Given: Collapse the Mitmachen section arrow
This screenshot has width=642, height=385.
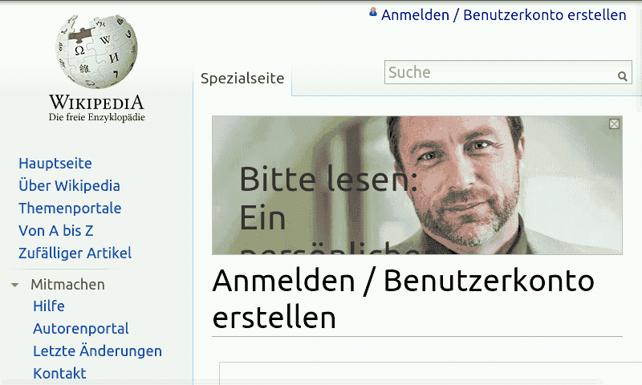Looking at the screenshot, I should 14,285.
